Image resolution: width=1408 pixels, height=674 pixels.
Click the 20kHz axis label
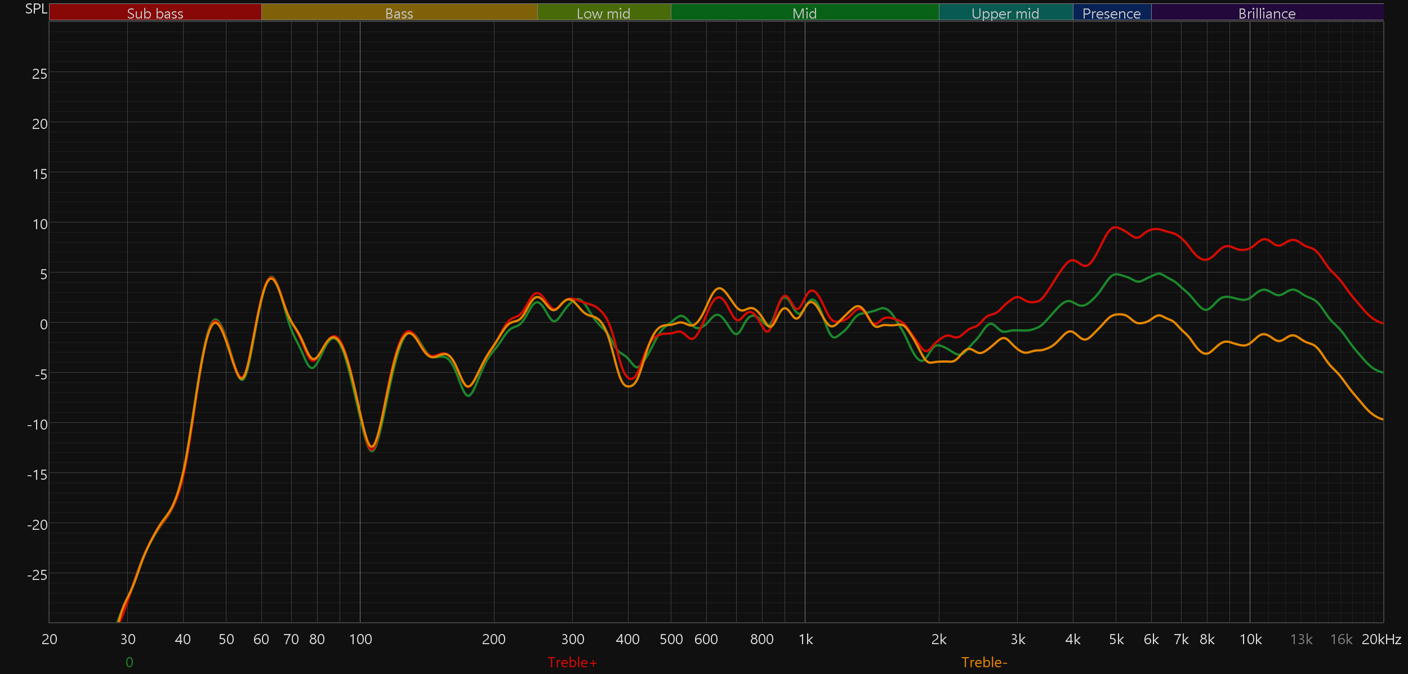pos(1382,639)
